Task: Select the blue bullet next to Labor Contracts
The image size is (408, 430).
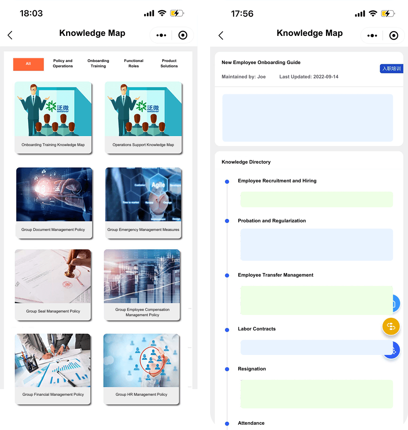Action: 227,330
